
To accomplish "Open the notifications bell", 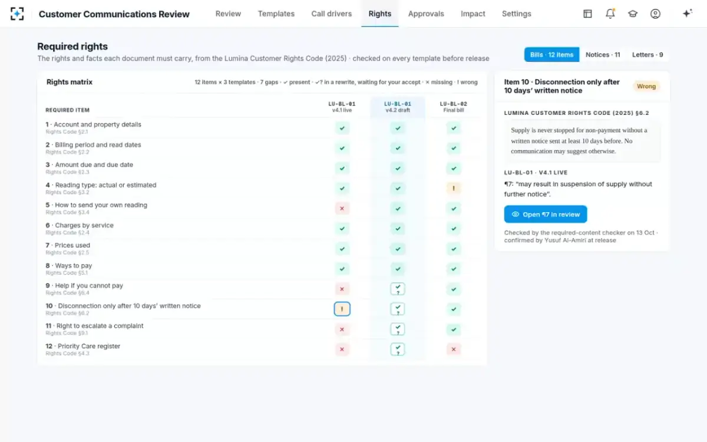I will (x=610, y=14).
